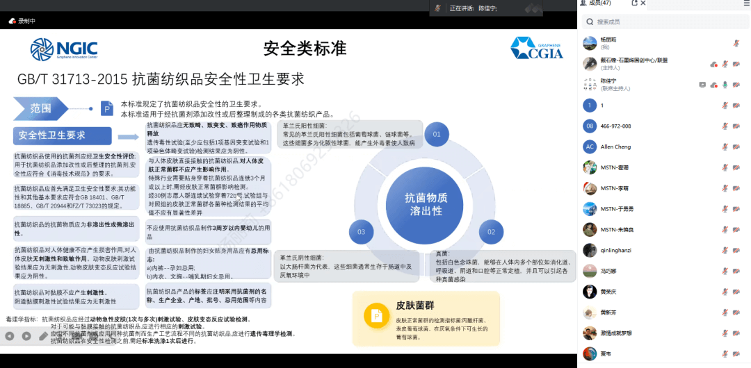The image size is (751, 368).
Task: Click muted mic icon for 黄荣庆
Action: (x=725, y=292)
